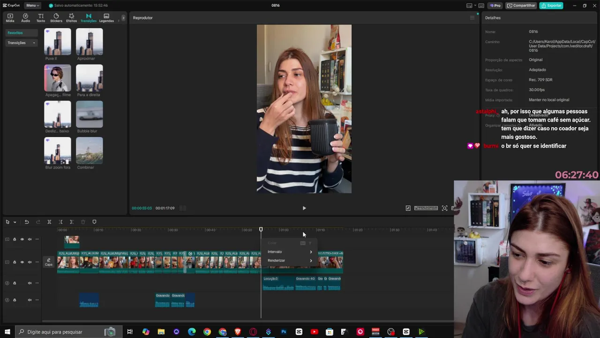600x338 pixels.
Task: Mute the main video track
Action: 30,262
